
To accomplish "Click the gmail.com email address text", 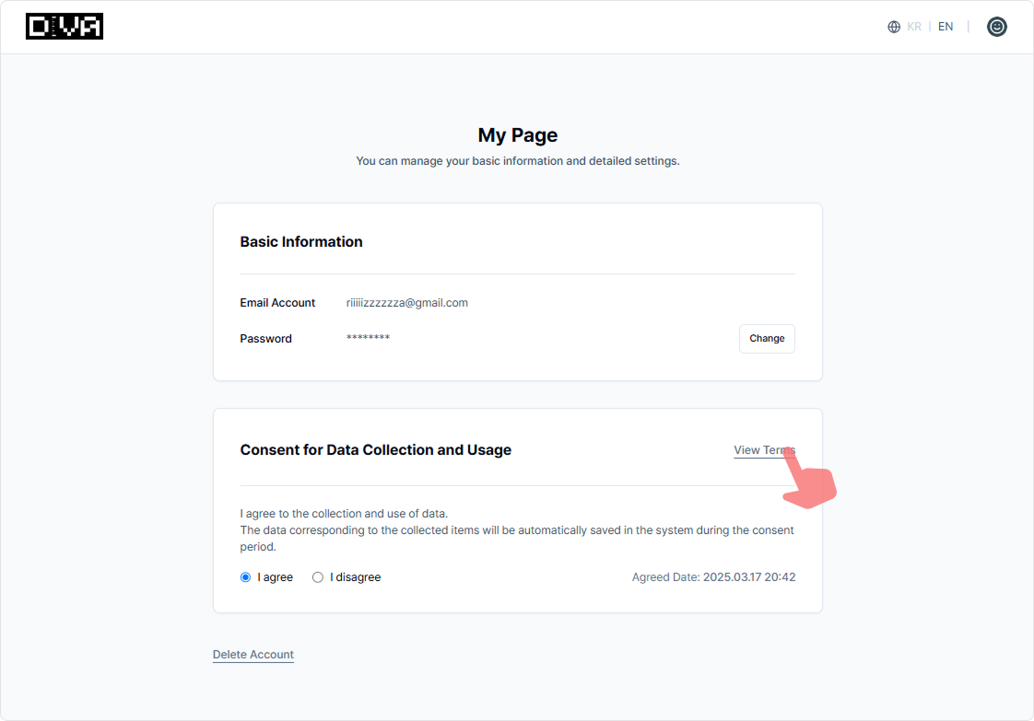I will pyautogui.click(x=406, y=303).
